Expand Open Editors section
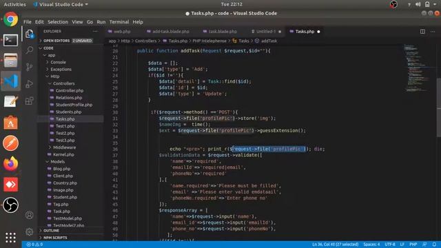This screenshot has height=248, width=441. pos(71,41)
